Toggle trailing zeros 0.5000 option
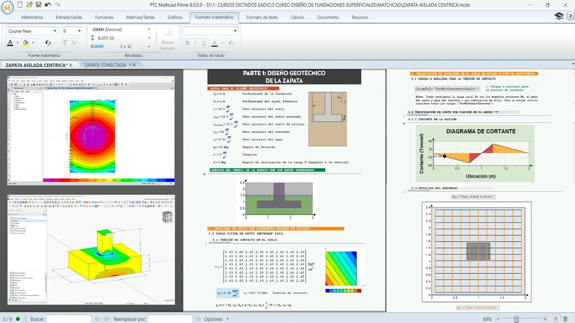The image size is (575, 323). coord(97,46)
